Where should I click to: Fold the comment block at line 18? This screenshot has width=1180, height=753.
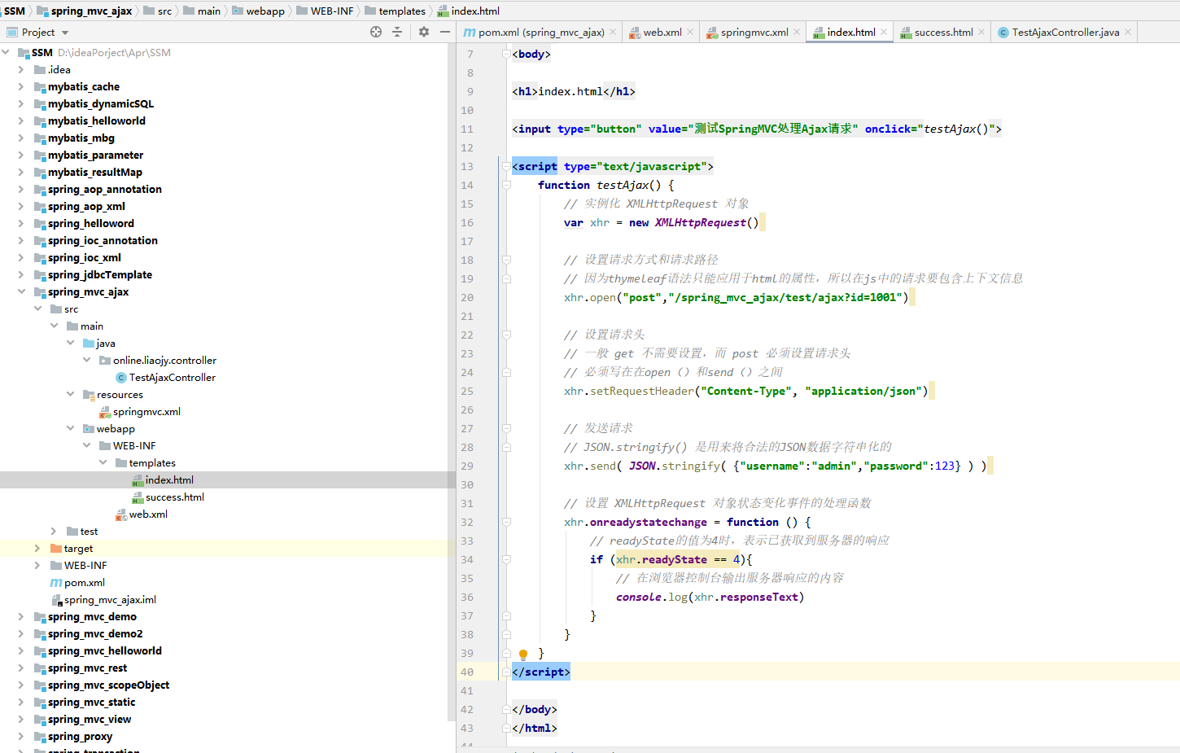click(x=506, y=260)
